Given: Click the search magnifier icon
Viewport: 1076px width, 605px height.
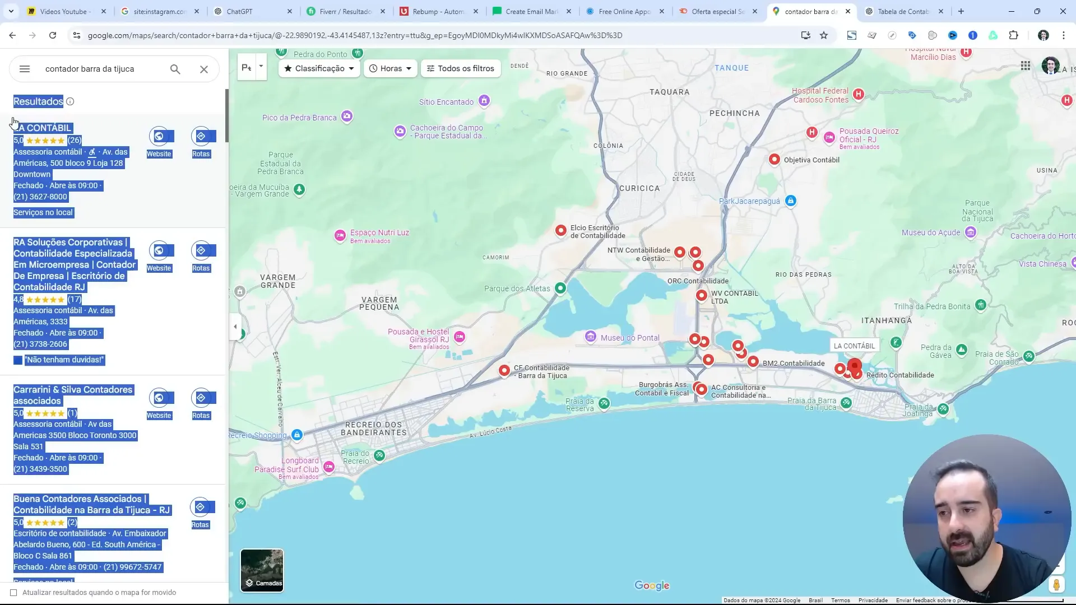Looking at the screenshot, I should tap(175, 69).
